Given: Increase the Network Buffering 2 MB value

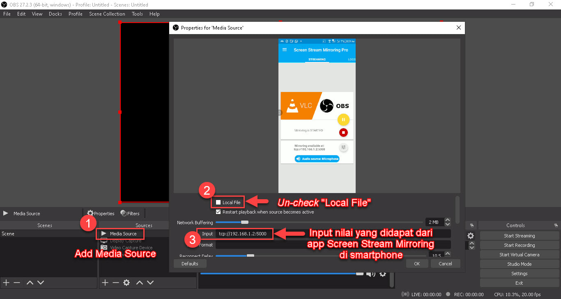Looking at the screenshot, I should coord(448,220).
